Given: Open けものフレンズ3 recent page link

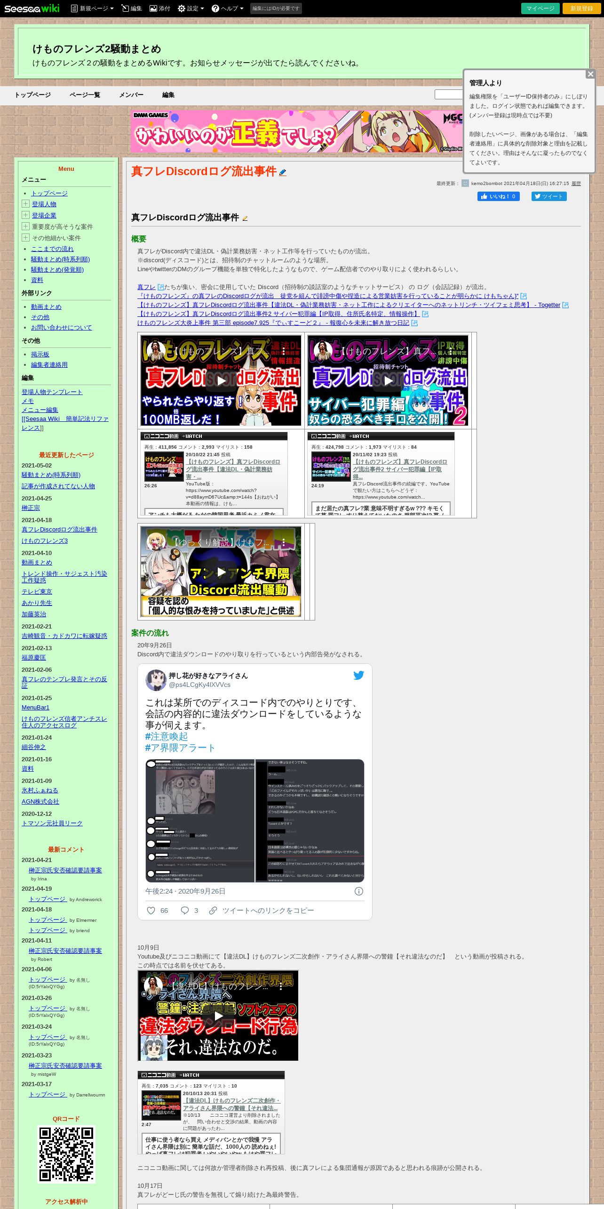Looking at the screenshot, I should [x=45, y=541].
